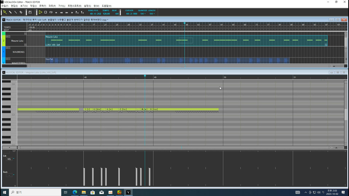Image resolution: width=349 pixels, height=196 pixels.
Task: Open the Quantize 1/4 dropdown
Action: [143, 14]
